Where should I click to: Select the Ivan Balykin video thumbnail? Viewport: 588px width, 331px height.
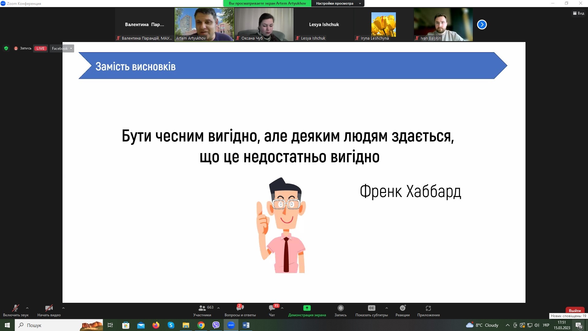(443, 25)
